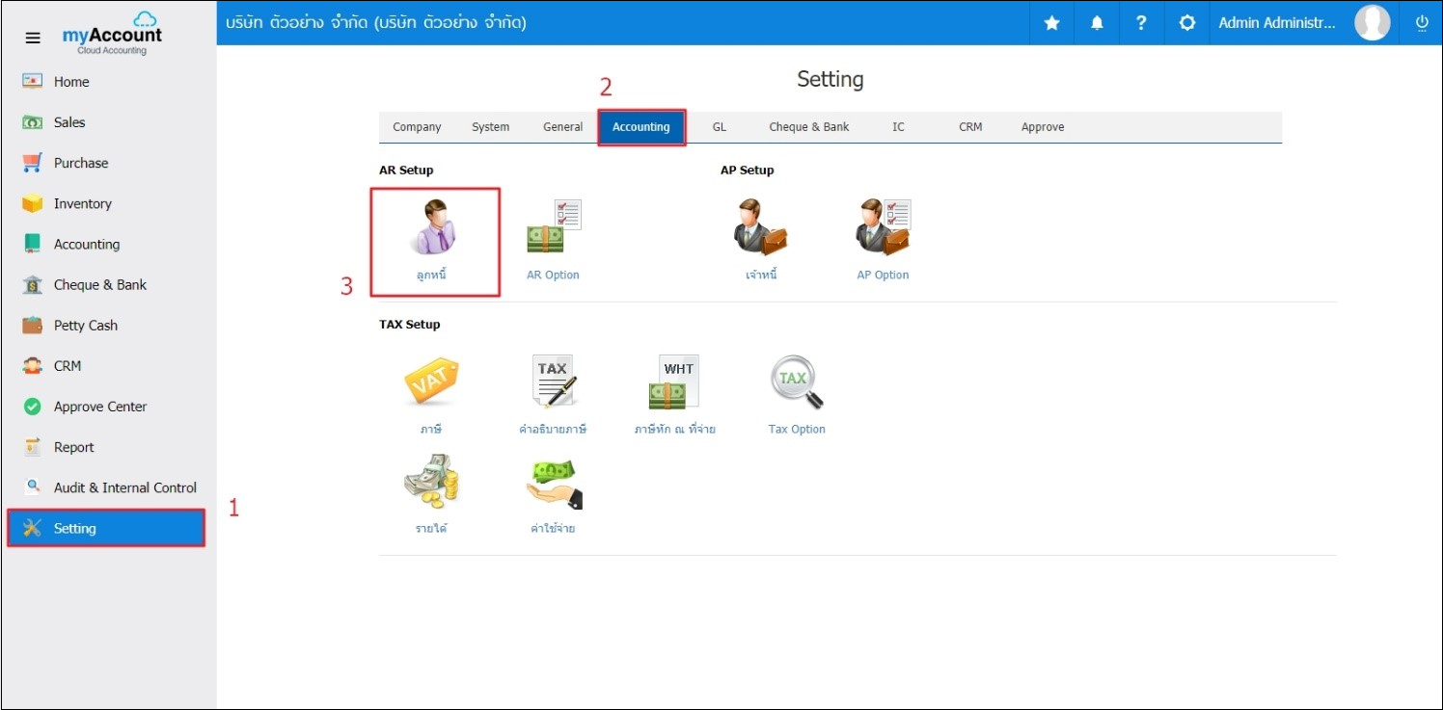Open the ค่าใช้จ่าย expense icon
Viewport: 1443px width, 710px height.
coord(554,484)
